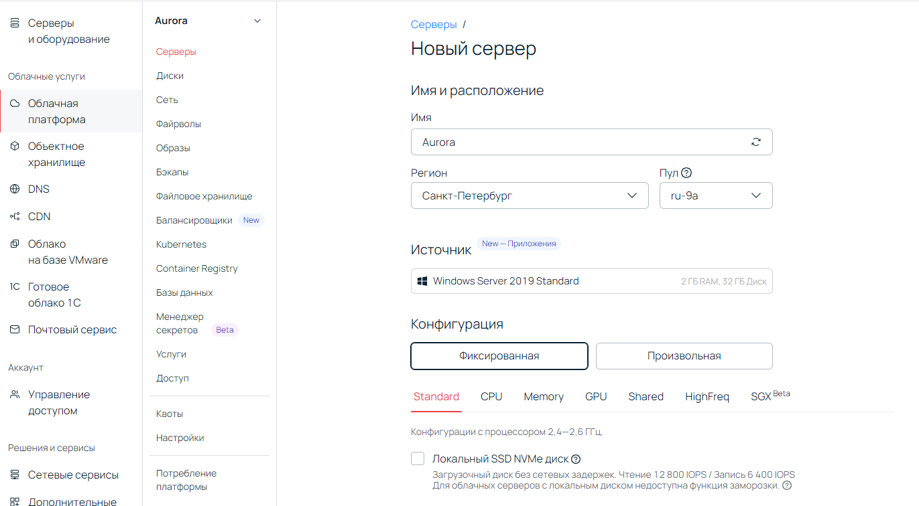Enable Локальный SSD NVMe диск
The image size is (919, 506).
click(x=418, y=458)
